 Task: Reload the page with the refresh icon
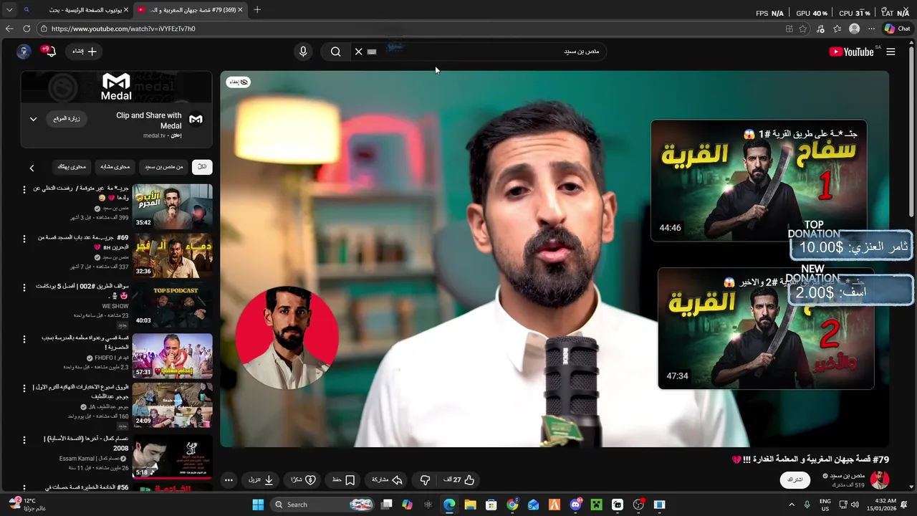point(27,29)
